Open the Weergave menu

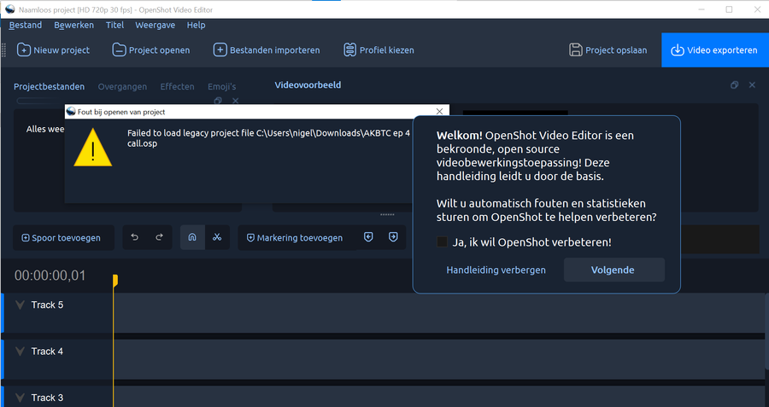pyautogui.click(x=155, y=25)
